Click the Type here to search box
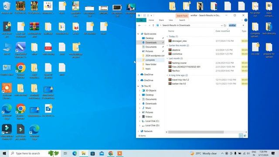Screen dimensions: 279x157 pos(35,153)
